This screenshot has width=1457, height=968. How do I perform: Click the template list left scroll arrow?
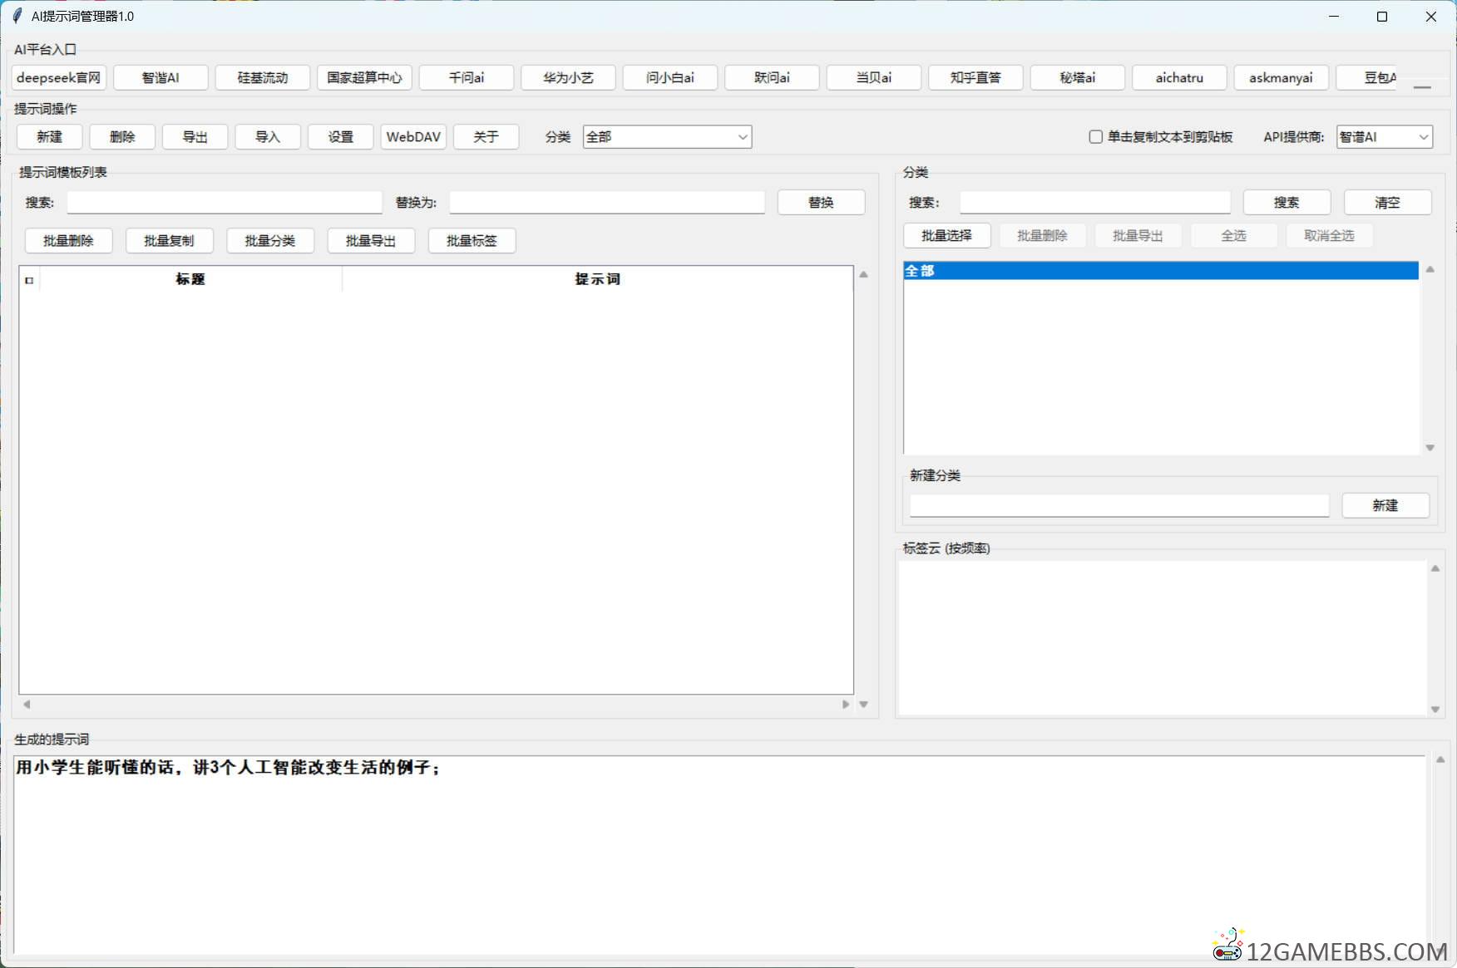[x=27, y=705]
